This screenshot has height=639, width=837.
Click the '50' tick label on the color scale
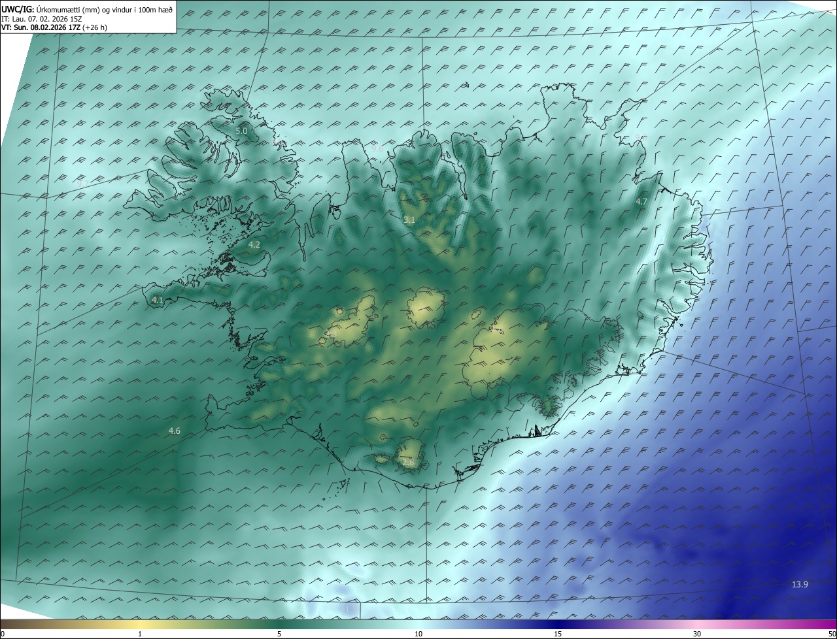(832, 634)
